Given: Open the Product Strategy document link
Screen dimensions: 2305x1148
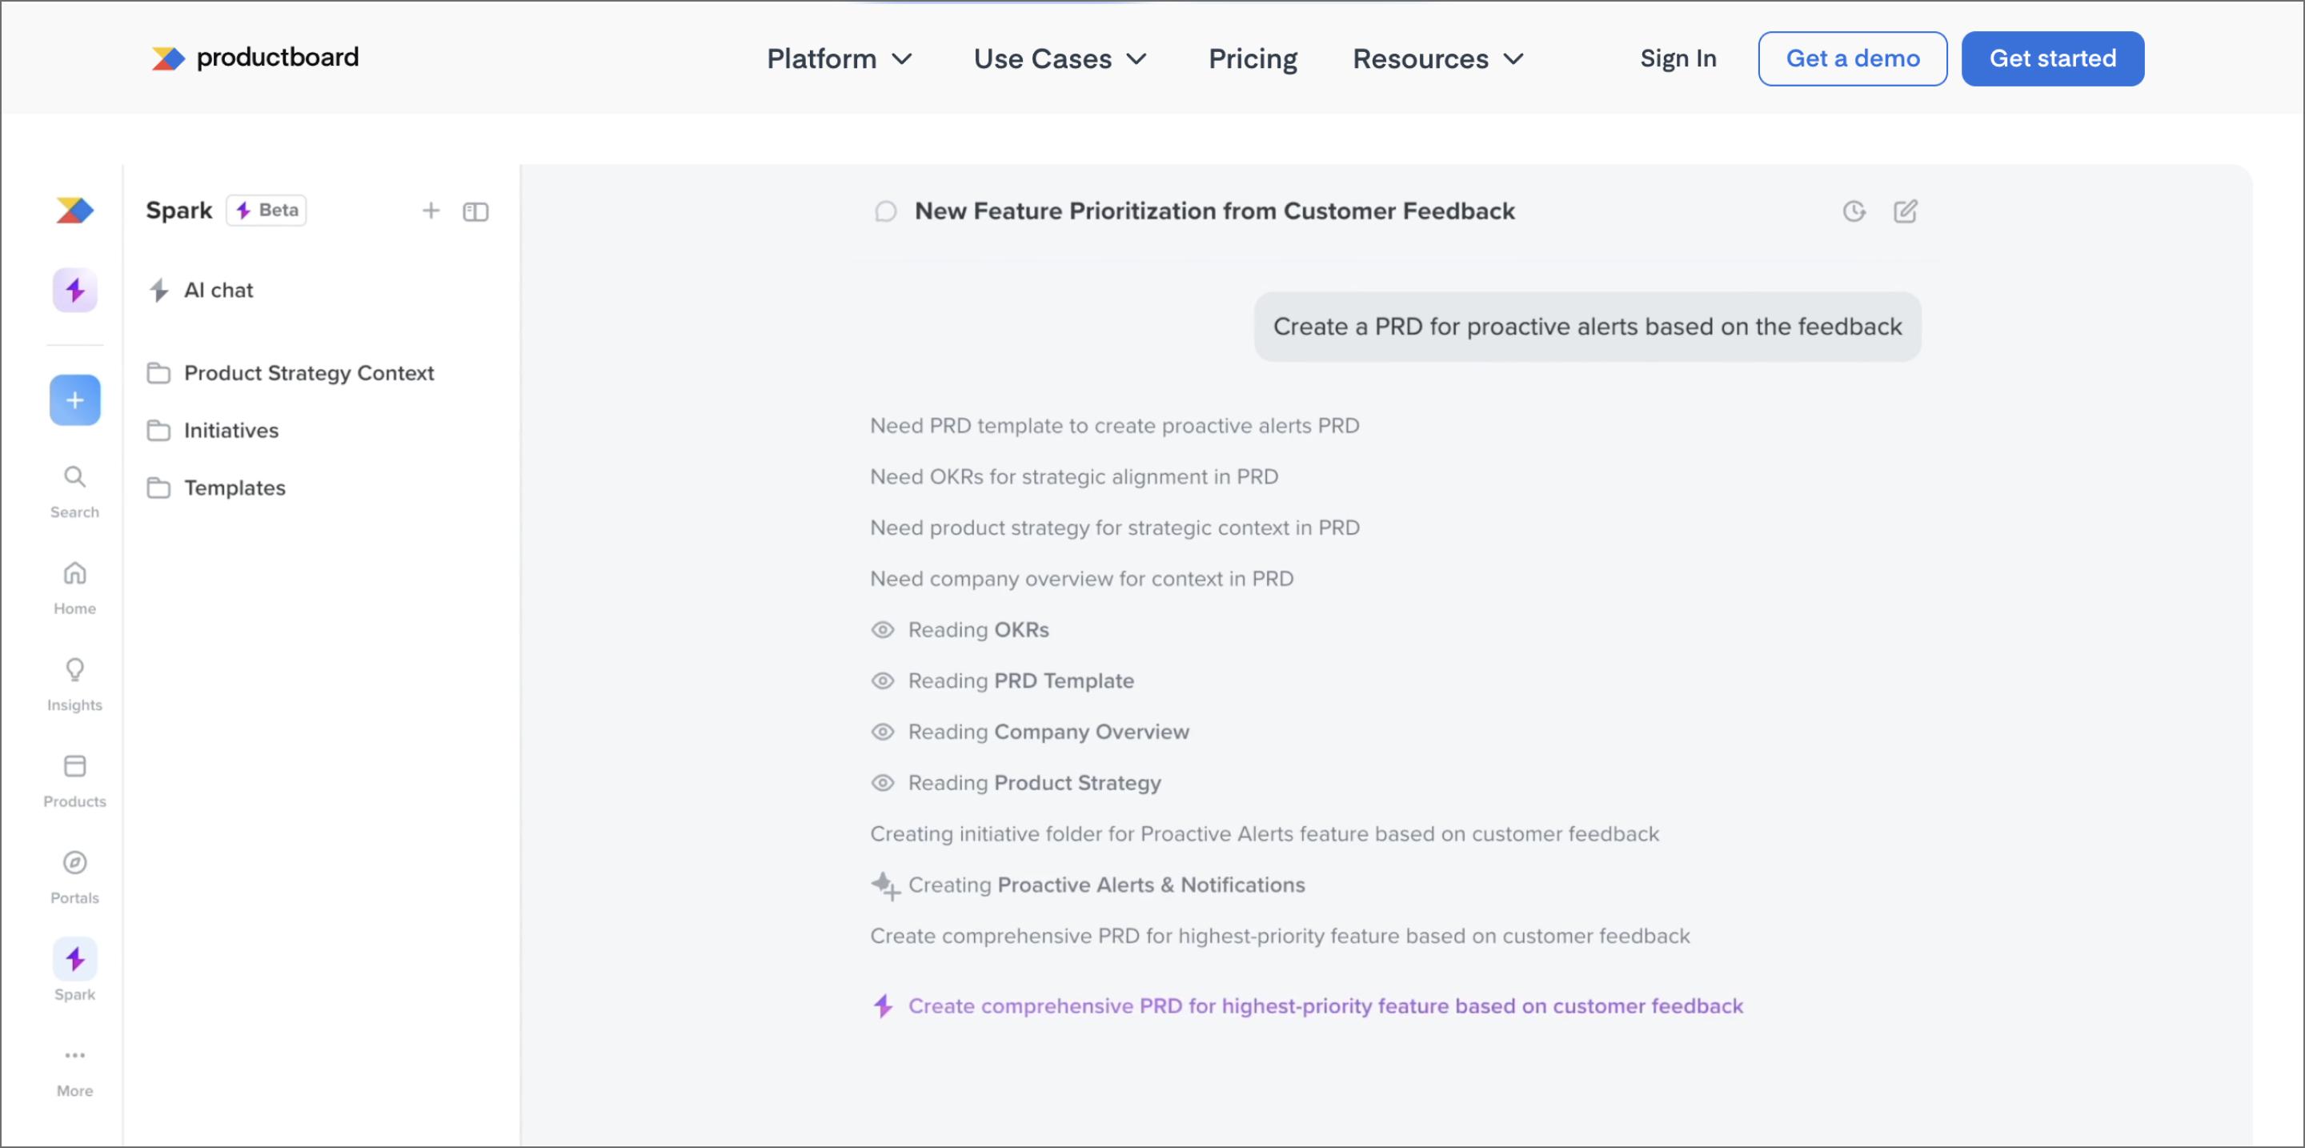Looking at the screenshot, I should coord(1077,783).
